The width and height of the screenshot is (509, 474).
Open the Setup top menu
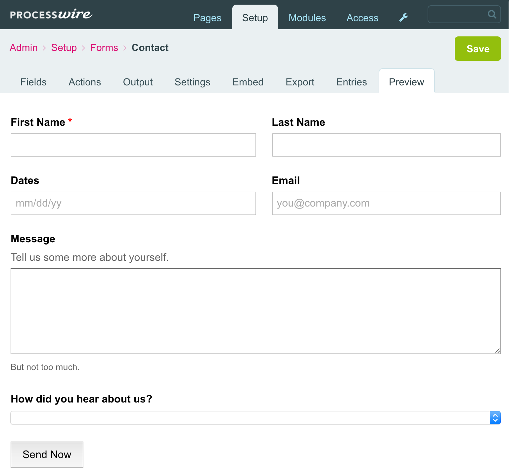coord(255,18)
